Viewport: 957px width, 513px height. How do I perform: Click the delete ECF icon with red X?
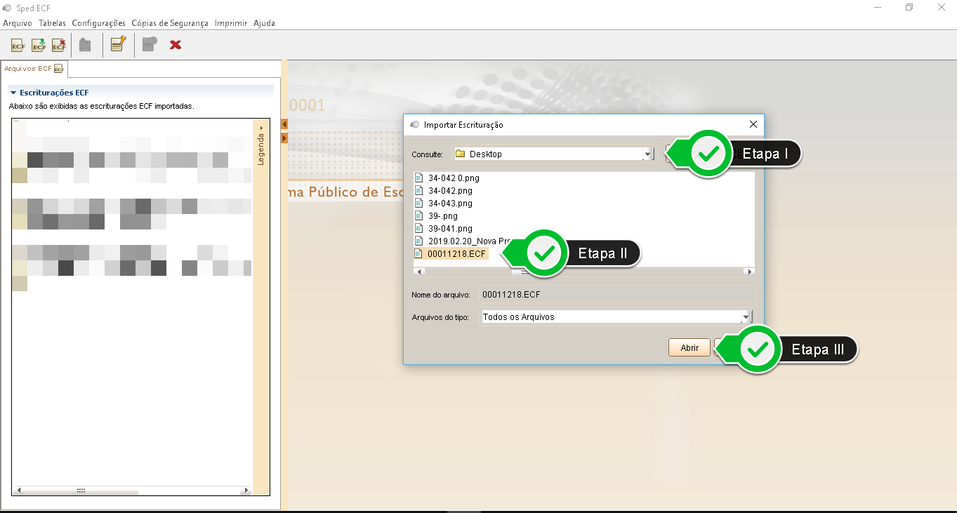pyautogui.click(x=59, y=46)
